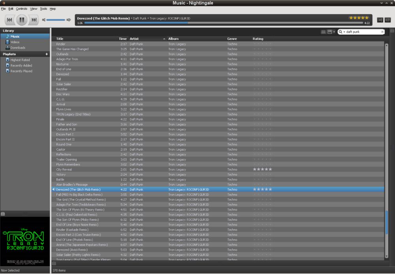
Task: Open search engine dropdown by magnifier
Action: pyautogui.click(x=342, y=32)
